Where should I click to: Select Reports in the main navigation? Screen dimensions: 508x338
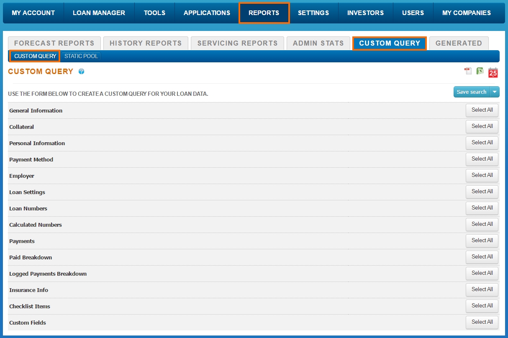click(264, 13)
